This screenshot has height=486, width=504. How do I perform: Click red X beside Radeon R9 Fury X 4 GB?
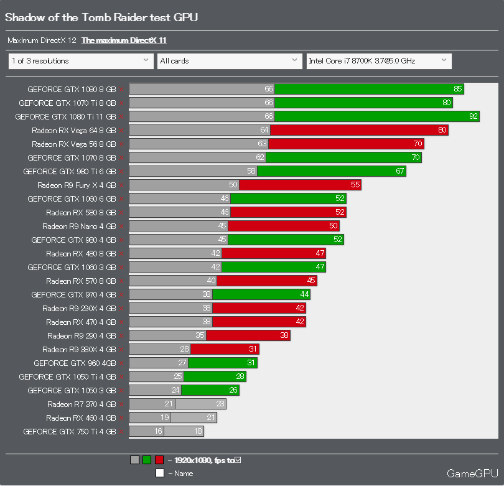click(121, 185)
